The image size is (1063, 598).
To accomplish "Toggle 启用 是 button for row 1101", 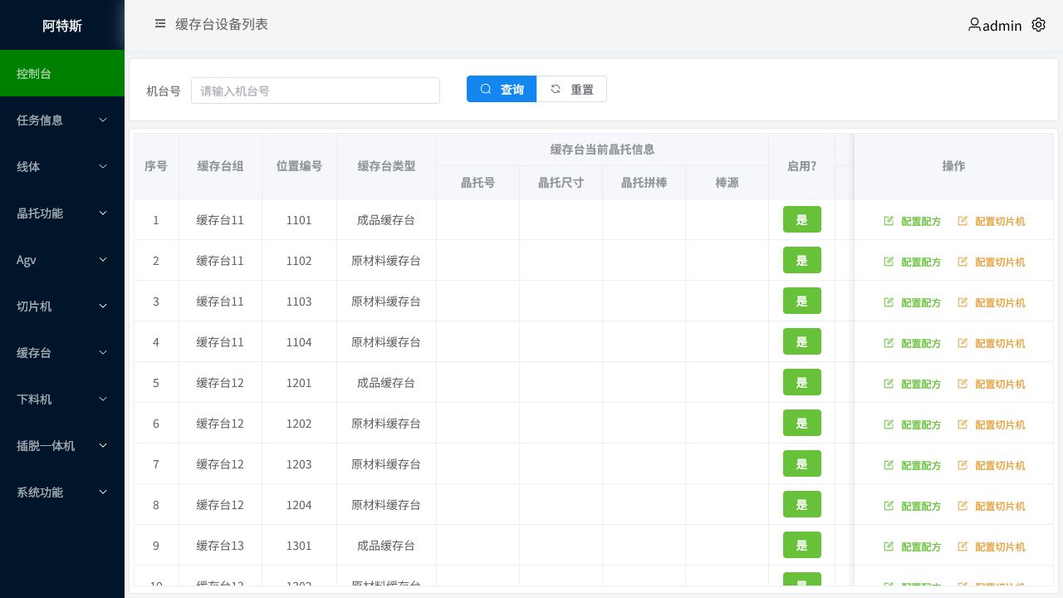I will point(802,219).
